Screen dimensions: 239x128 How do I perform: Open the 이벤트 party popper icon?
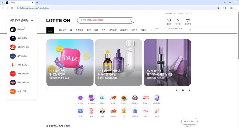click(157, 111)
